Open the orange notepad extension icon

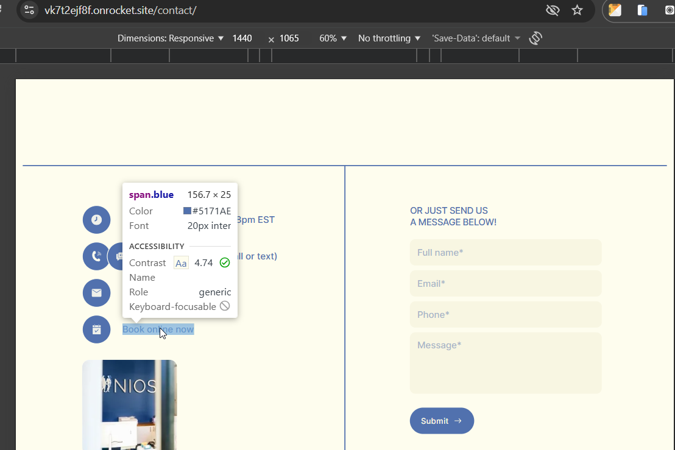tap(615, 10)
